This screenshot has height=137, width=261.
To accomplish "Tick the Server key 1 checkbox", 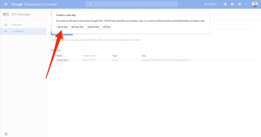I will tap(53, 60).
